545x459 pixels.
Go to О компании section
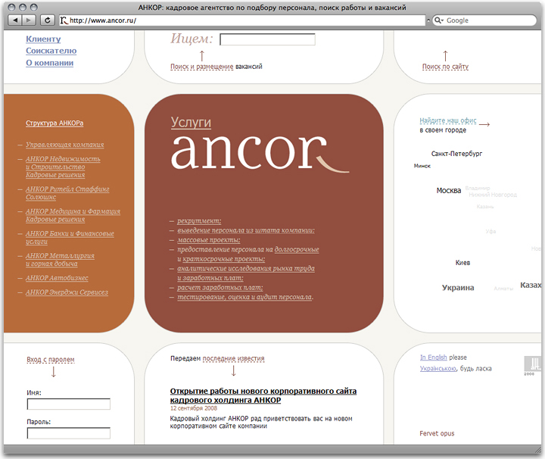point(49,63)
